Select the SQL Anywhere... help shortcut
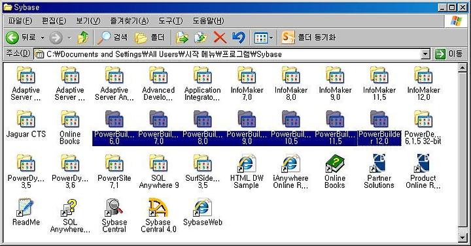This screenshot has height=246, width=471. point(70,216)
